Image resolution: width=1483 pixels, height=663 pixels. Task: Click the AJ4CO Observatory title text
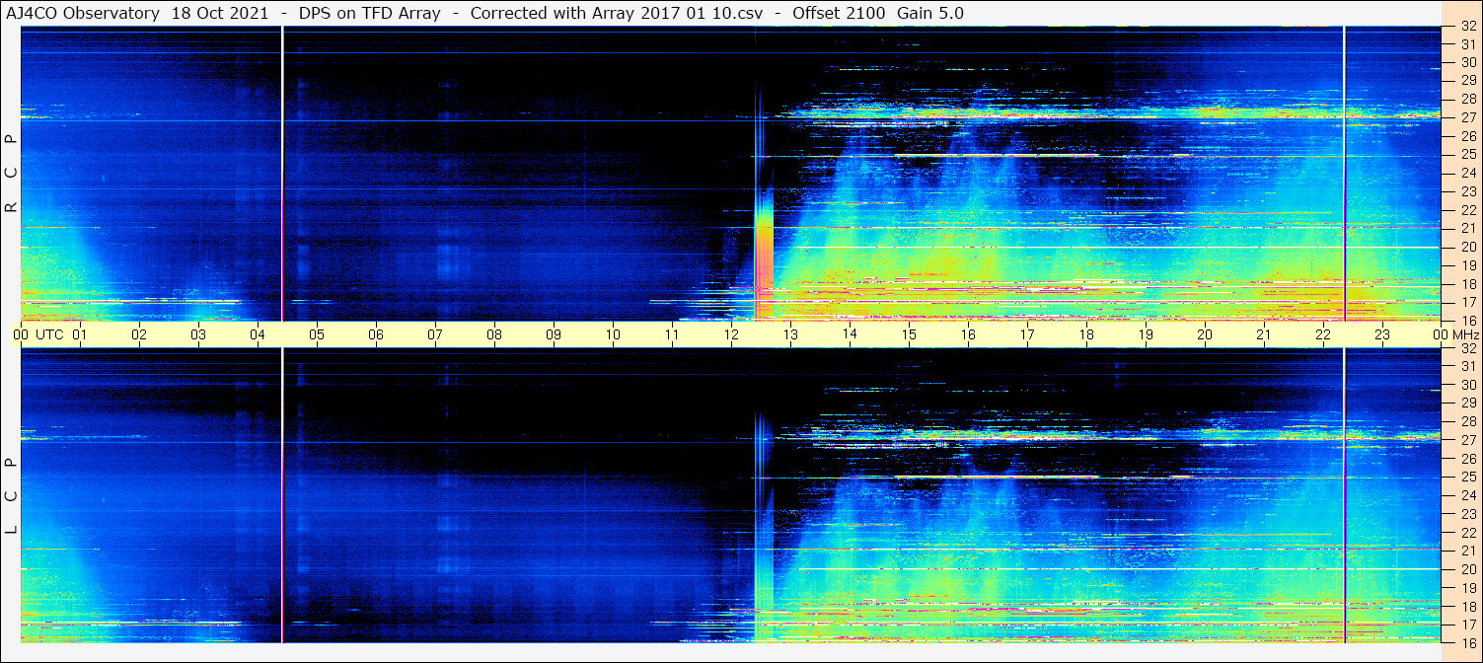[x=81, y=13]
